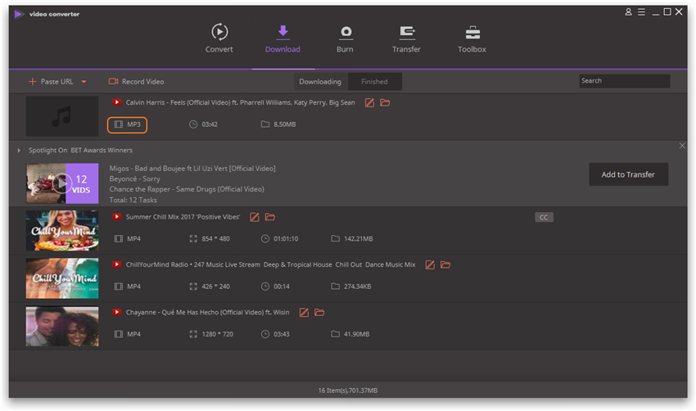Click the 142.21MB size folder icon
Image resolution: width=696 pixels, height=411 pixels.
pos(335,239)
